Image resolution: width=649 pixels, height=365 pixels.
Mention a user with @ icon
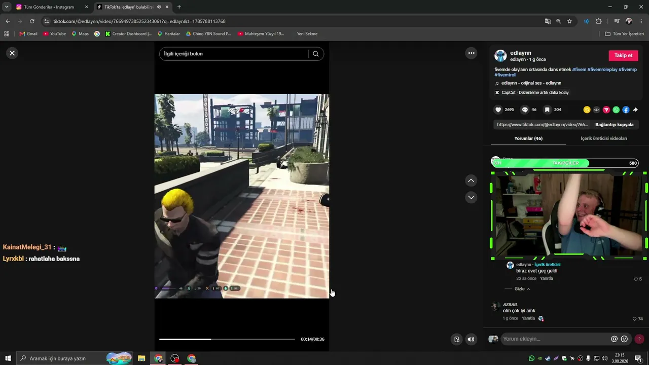point(614,339)
